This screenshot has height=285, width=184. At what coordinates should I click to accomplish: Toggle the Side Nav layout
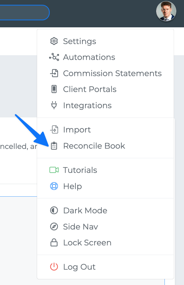[105, 227]
